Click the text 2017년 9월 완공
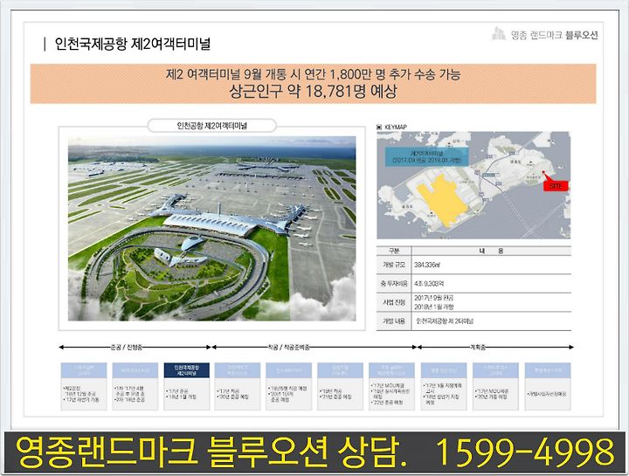This screenshot has width=629, height=476. click(433, 298)
